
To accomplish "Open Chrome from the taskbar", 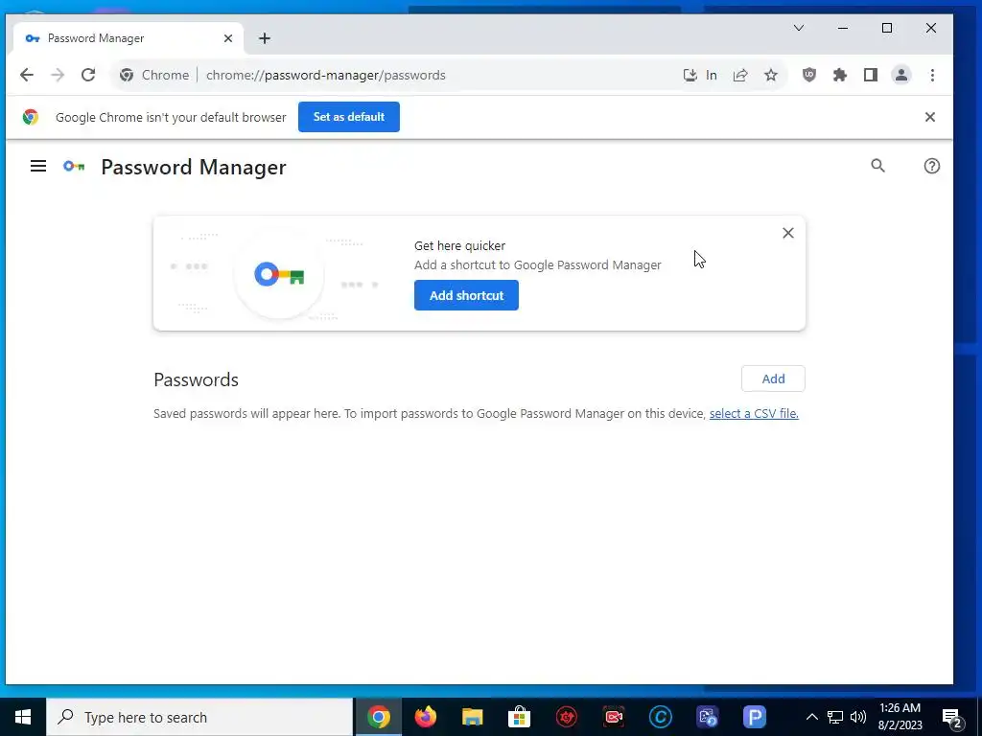I will 378,717.
